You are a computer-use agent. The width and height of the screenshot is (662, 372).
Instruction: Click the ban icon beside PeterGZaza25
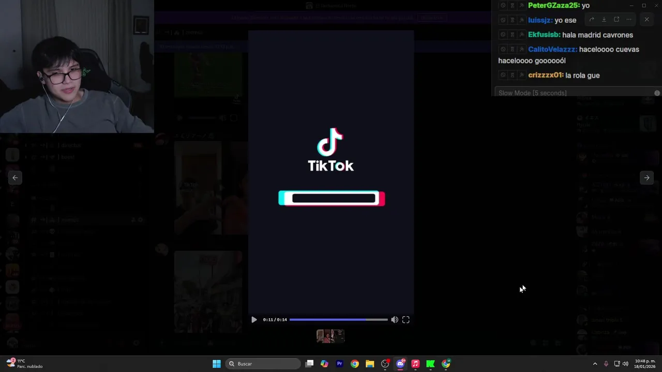pos(503,5)
